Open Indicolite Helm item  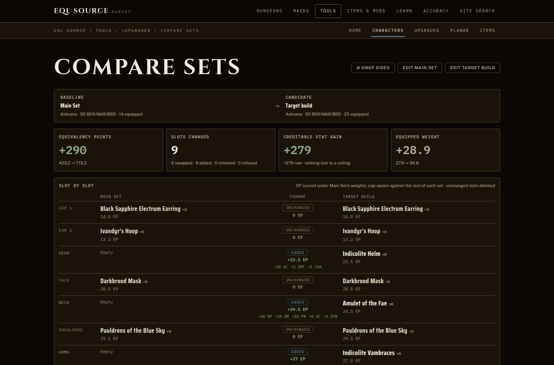click(361, 254)
